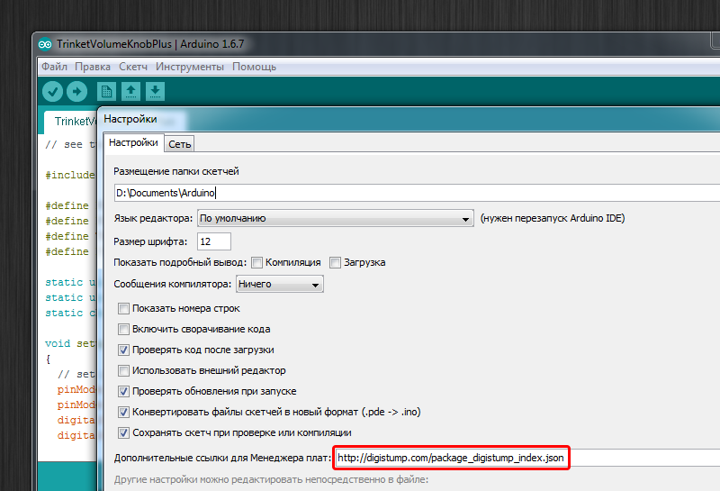Viewport: 720px width, 491px height.
Task: Enable the Загрузка verbose output checkbox
Action: point(335,262)
